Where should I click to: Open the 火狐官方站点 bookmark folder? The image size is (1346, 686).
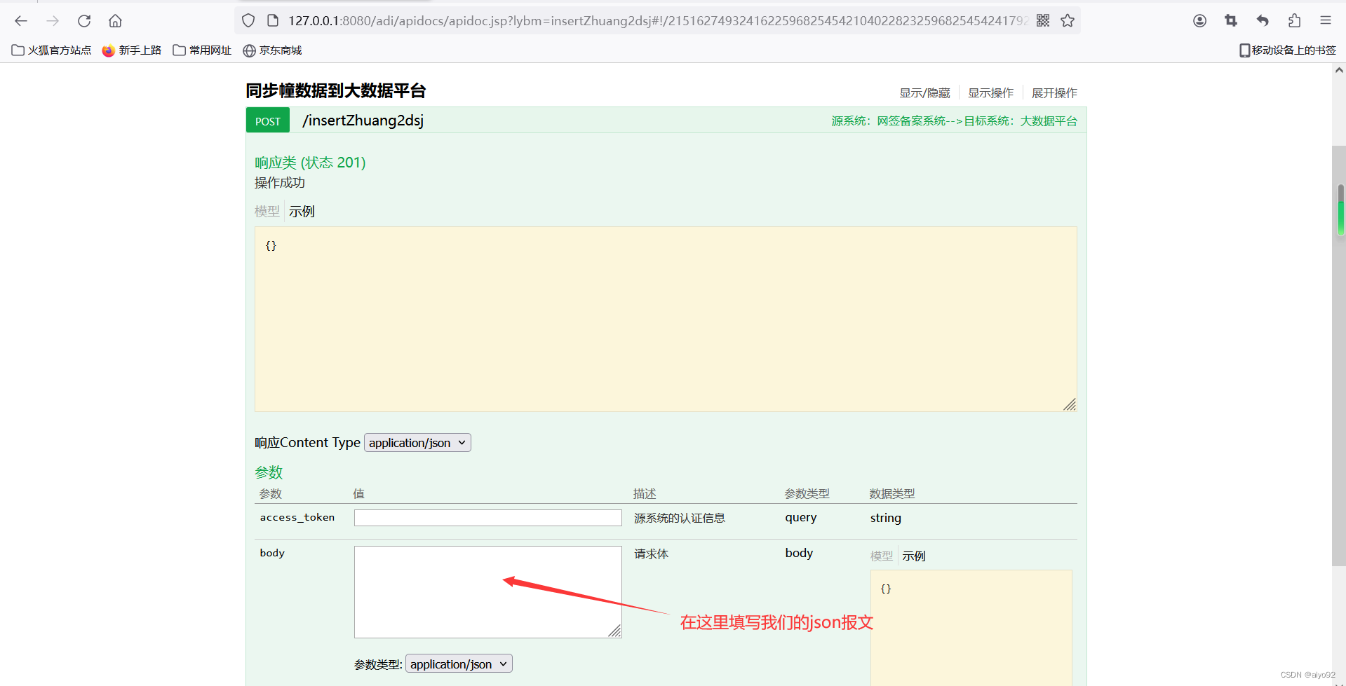52,50
